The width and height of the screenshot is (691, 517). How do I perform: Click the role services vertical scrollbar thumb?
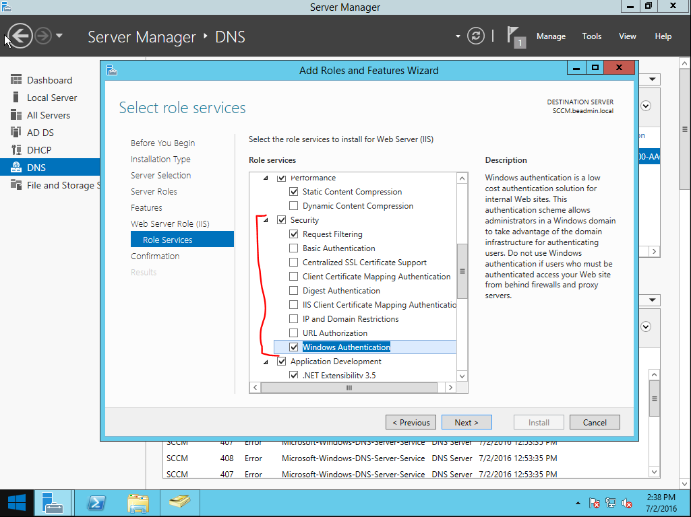coord(462,271)
